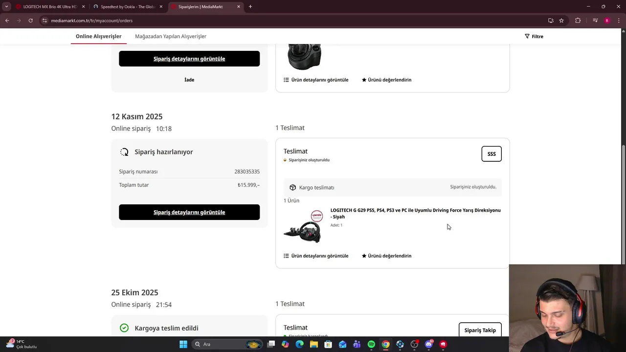Close the Speedtest by Ookla tab

pyautogui.click(x=161, y=7)
